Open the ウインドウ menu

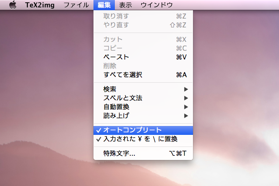(157, 5)
